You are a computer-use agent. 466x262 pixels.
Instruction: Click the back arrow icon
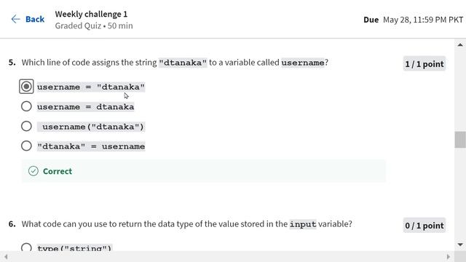coord(15,20)
